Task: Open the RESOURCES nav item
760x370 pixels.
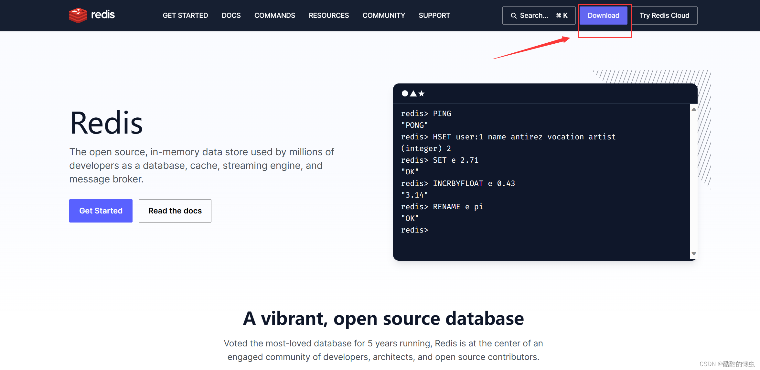Action: (x=329, y=16)
